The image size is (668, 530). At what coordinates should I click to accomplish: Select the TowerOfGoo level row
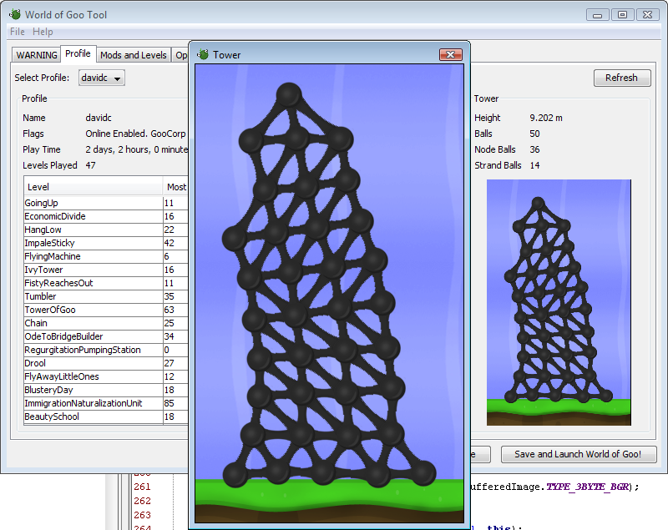(x=106, y=310)
